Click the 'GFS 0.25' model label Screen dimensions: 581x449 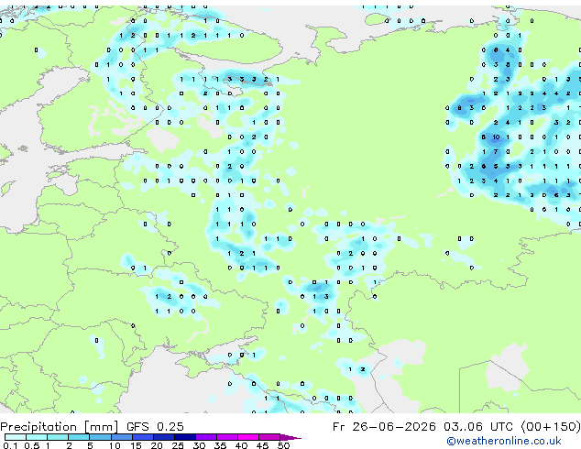(155, 426)
